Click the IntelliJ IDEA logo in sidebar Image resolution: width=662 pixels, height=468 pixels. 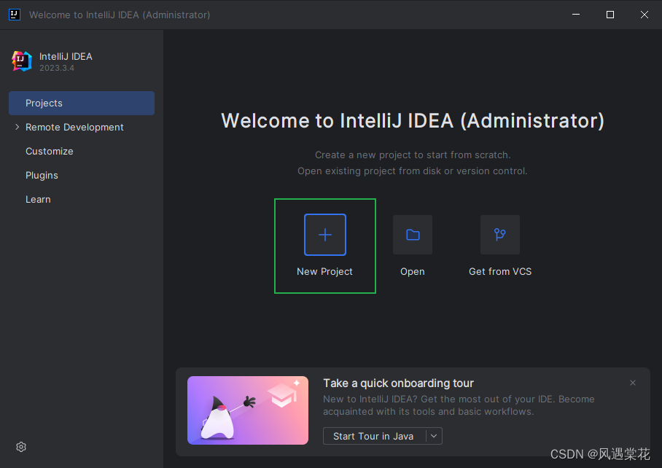[22, 61]
